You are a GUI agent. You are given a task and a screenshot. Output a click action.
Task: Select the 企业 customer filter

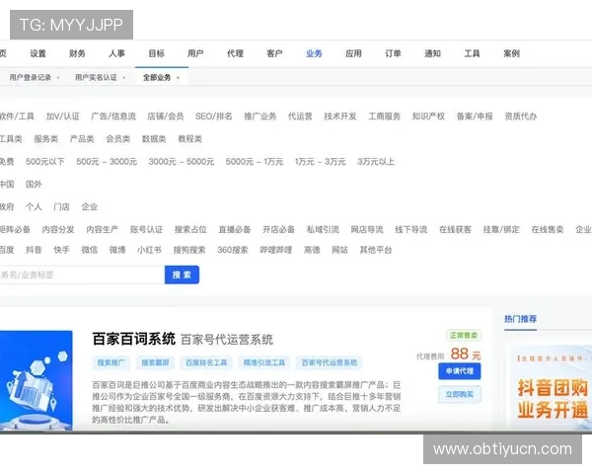click(x=90, y=207)
